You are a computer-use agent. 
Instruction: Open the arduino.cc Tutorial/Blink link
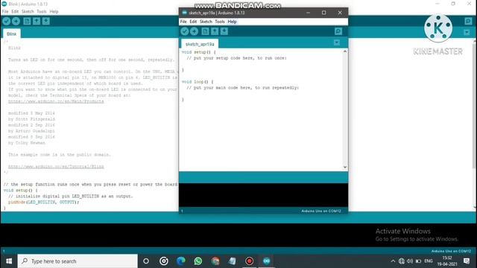(56, 167)
